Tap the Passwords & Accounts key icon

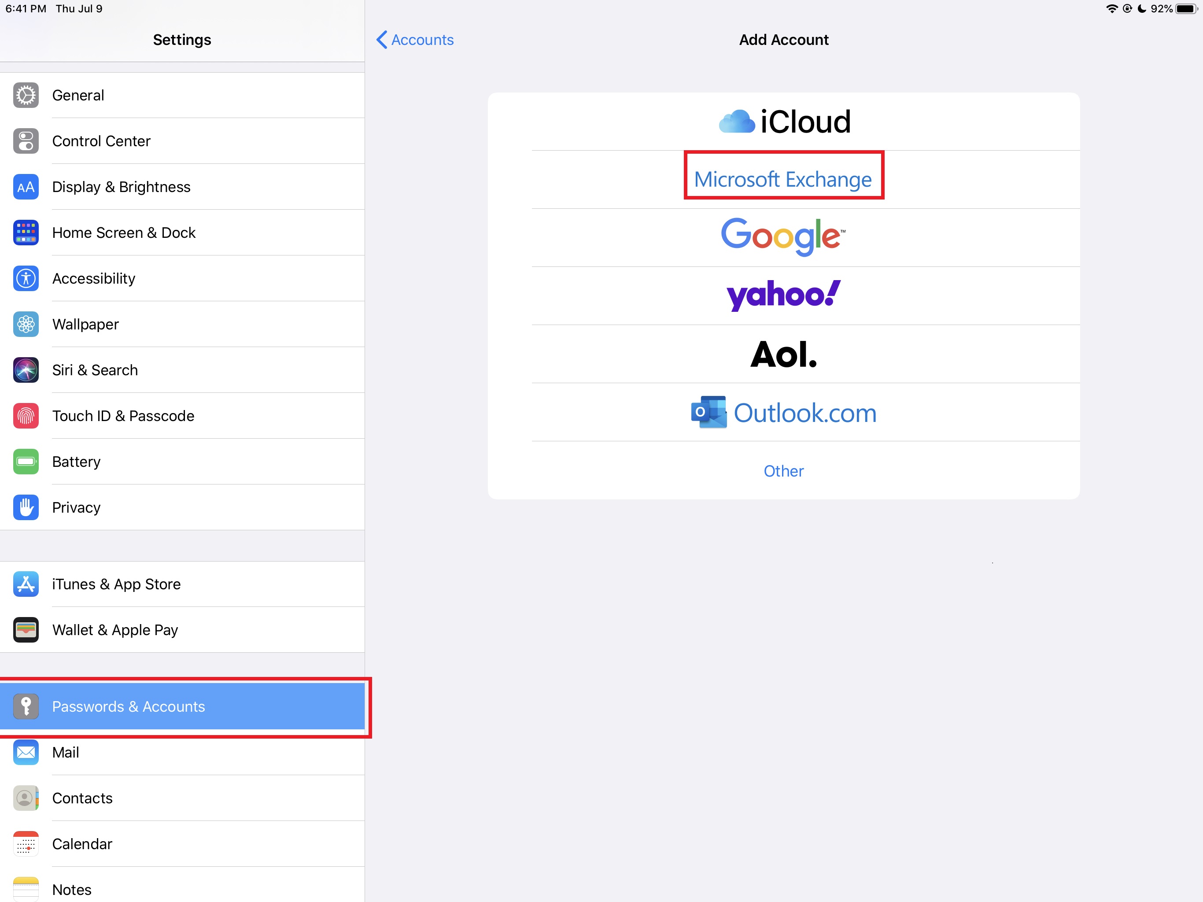(x=26, y=706)
